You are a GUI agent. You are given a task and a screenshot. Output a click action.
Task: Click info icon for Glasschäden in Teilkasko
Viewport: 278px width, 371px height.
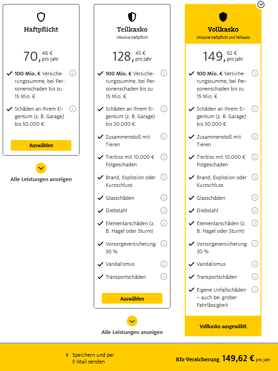[x=164, y=198]
